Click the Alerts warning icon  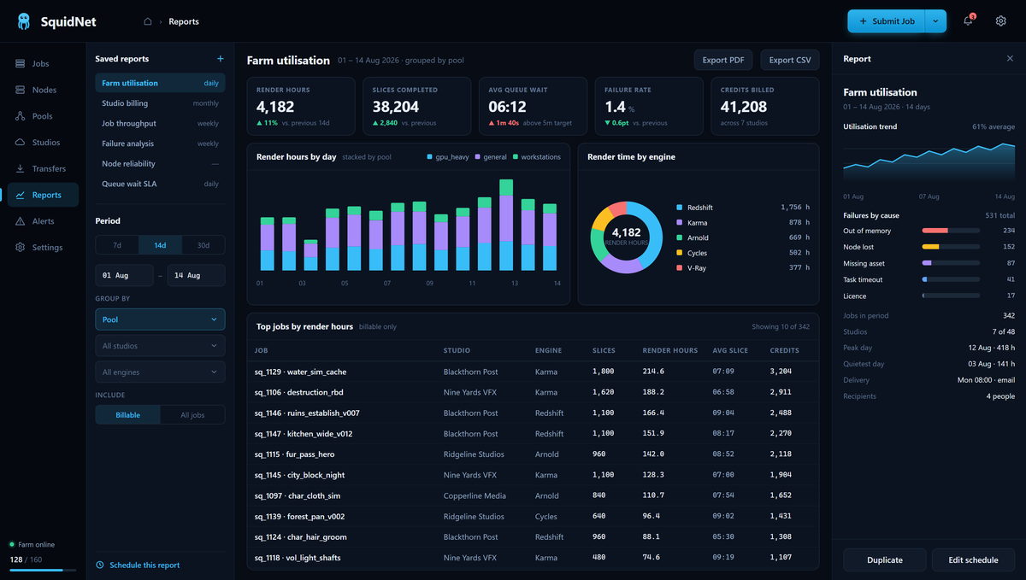point(21,221)
